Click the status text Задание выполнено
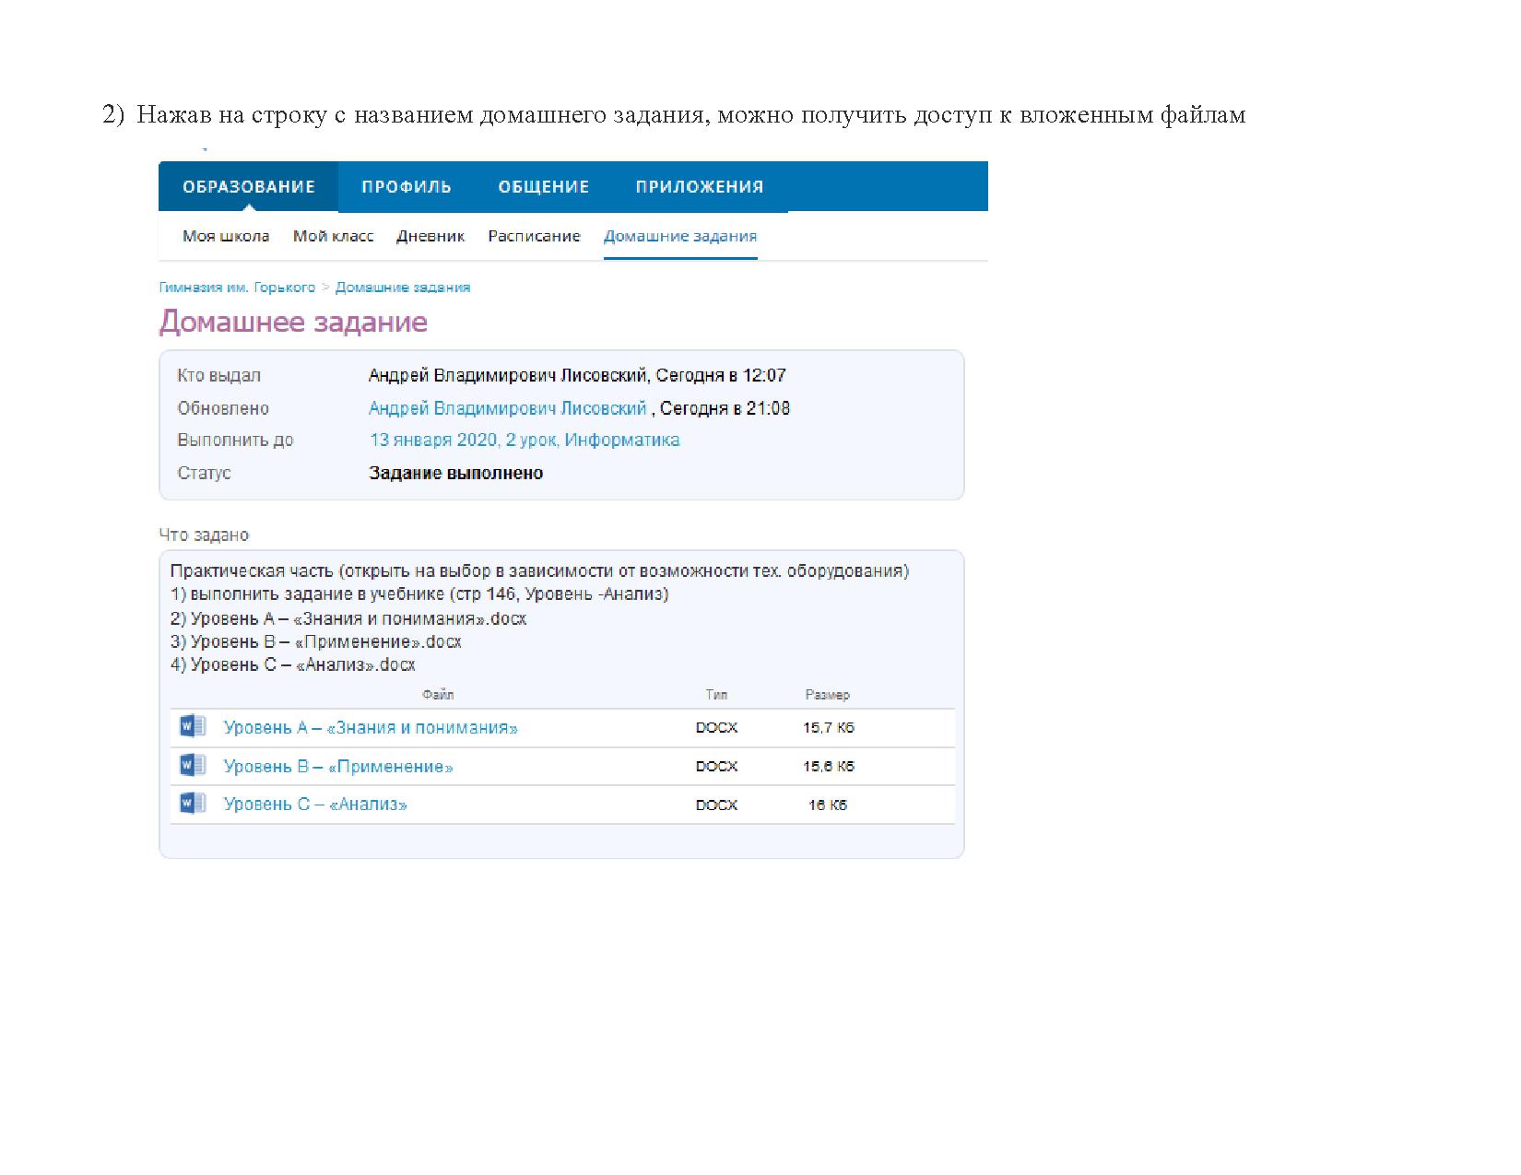 click(456, 473)
